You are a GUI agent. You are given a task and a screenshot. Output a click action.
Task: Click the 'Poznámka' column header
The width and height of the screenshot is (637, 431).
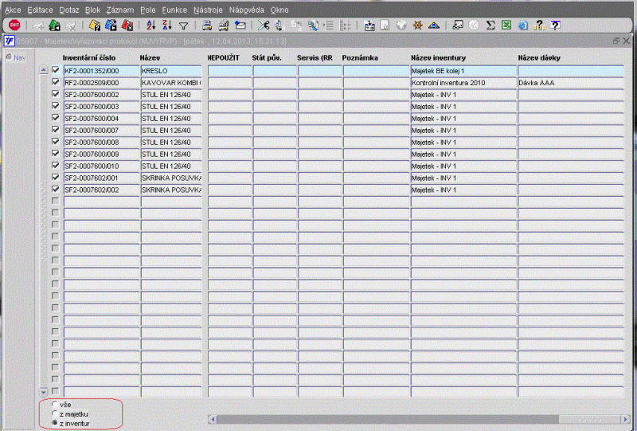(360, 57)
